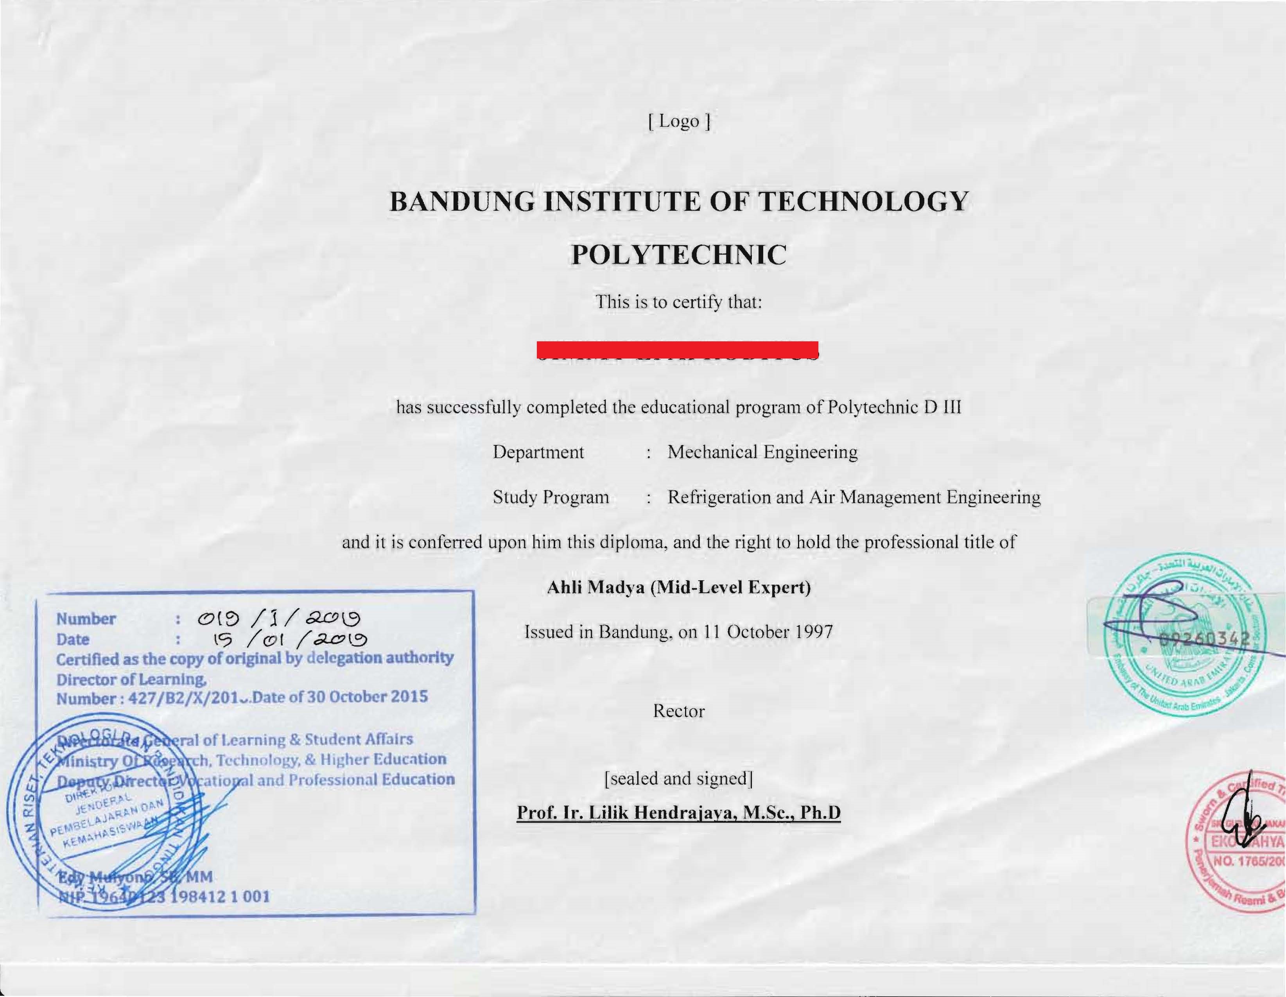Click the 'Date' label in the blue stamp
The width and height of the screenshot is (1286, 997).
73,640
